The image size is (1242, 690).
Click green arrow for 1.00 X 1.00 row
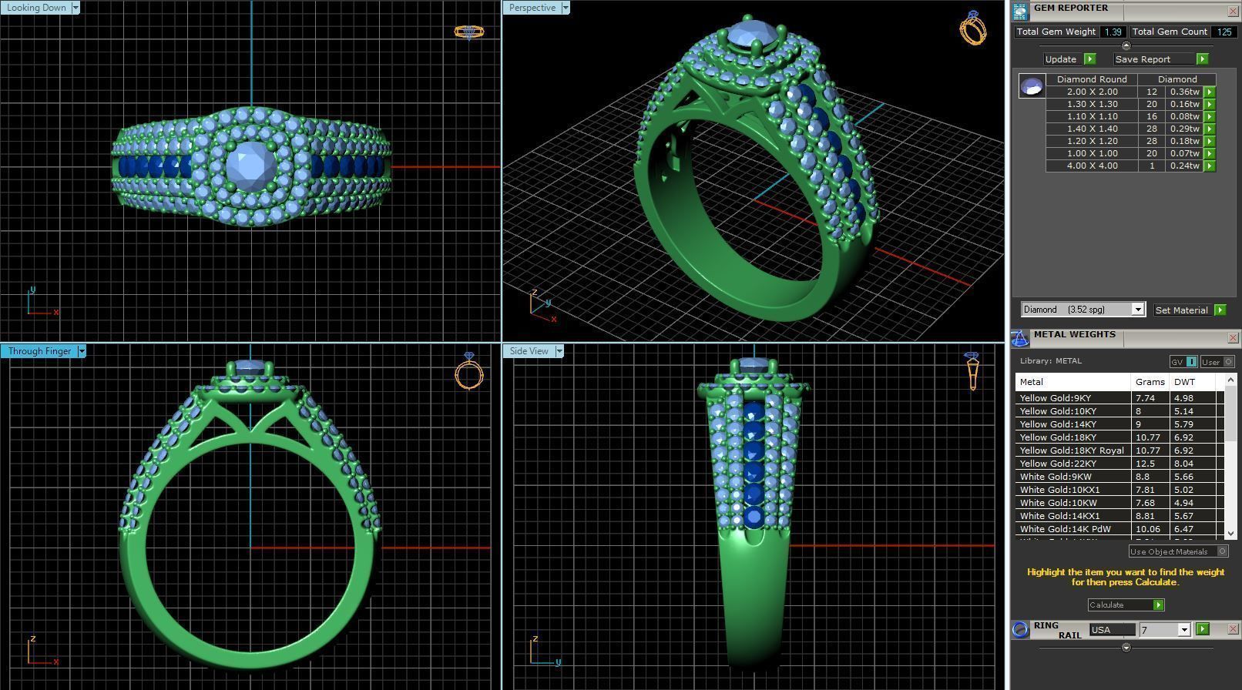[x=1210, y=153]
